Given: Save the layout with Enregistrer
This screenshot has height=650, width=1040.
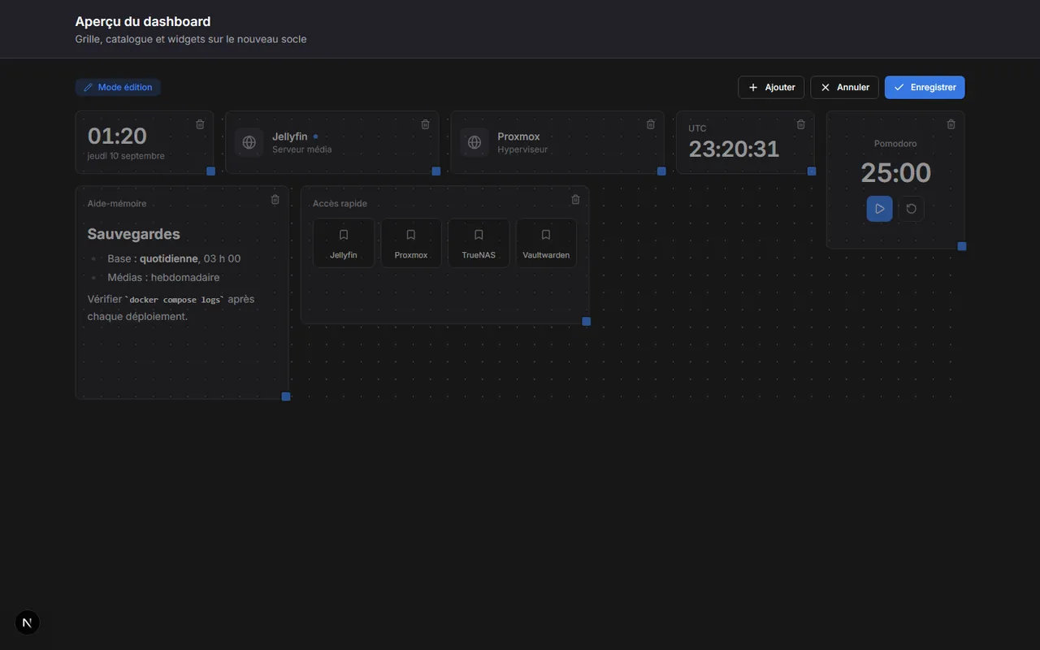Looking at the screenshot, I should (925, 87).
